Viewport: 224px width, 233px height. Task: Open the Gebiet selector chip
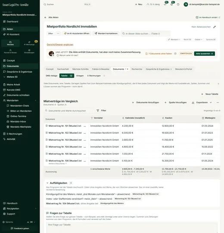pyautogui.click(x=199, y=40)
